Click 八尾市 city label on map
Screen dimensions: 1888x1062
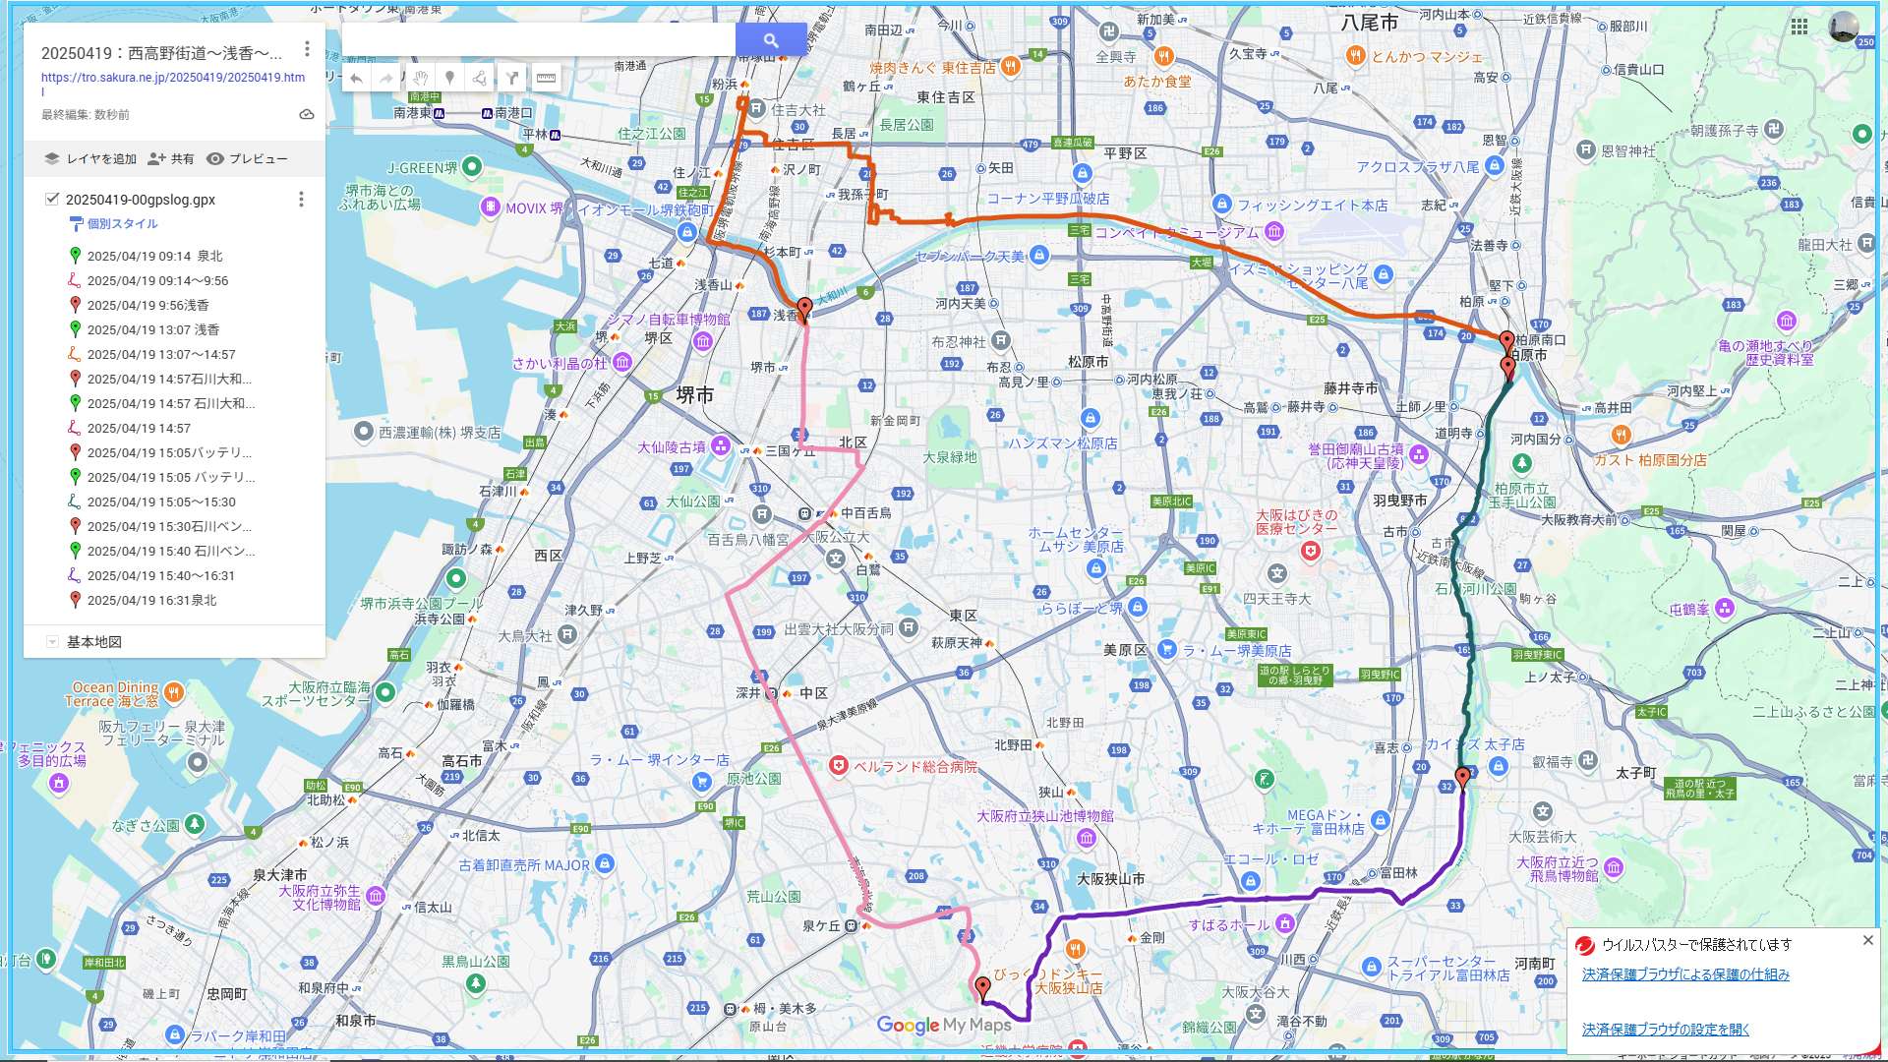1370,22
